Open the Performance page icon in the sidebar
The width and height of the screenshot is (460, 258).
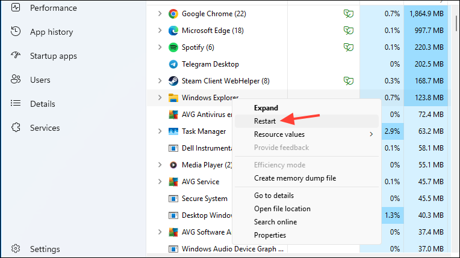pyautogui.click(x=16, y=8)
